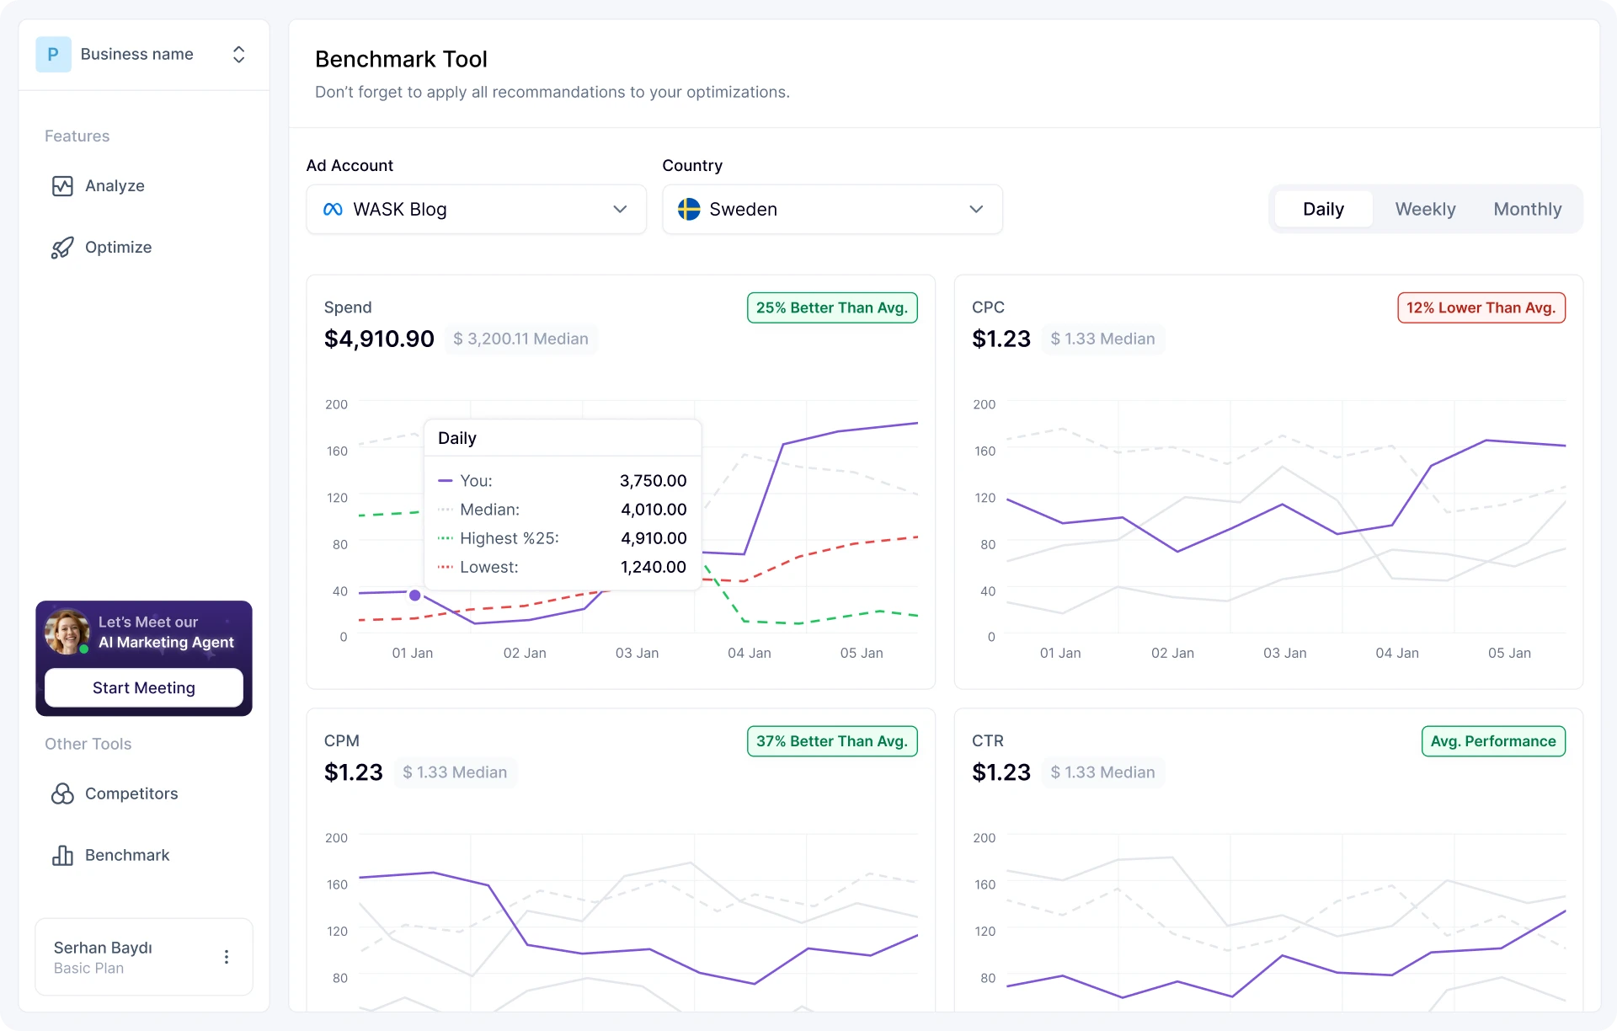The image size is (1617, 1031).
Task: Click the Highest %25: 4,910.00 tooltip row
Action: click(563, 538)
